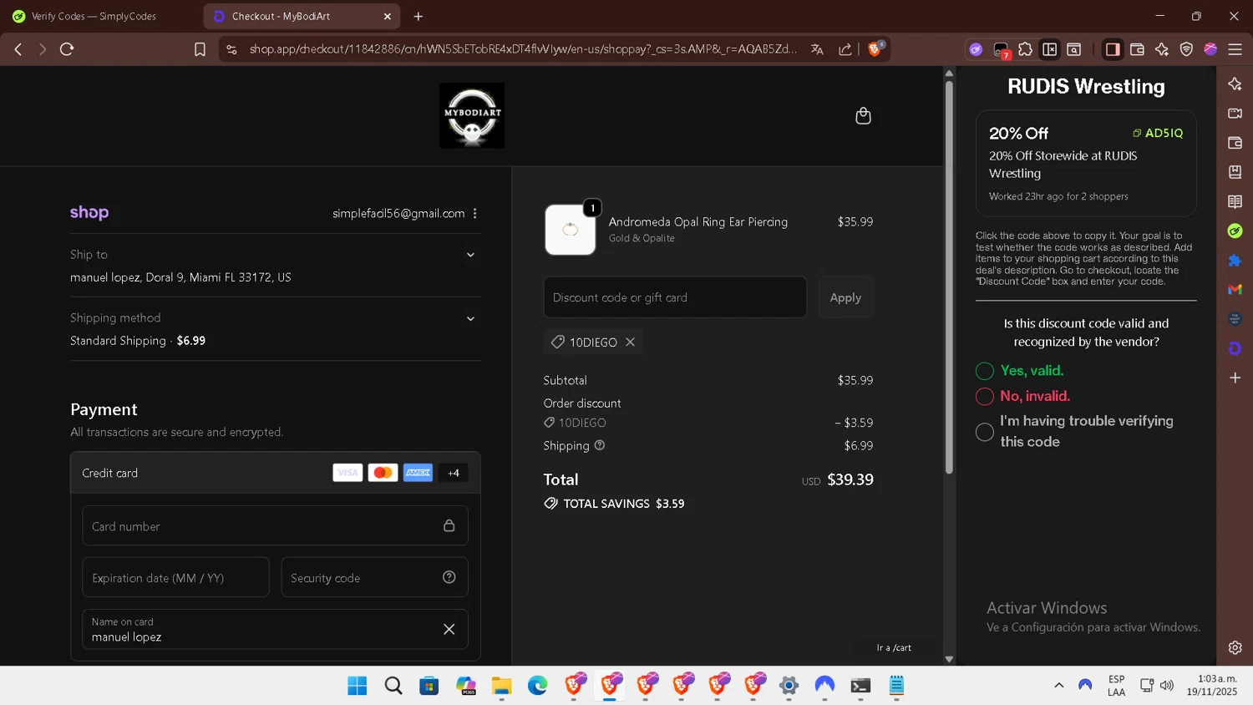Image resolution: width=1253 pixels, height=705 pixels.
Task: Add a new sidebar item with plus
Action: point(1235,378)
